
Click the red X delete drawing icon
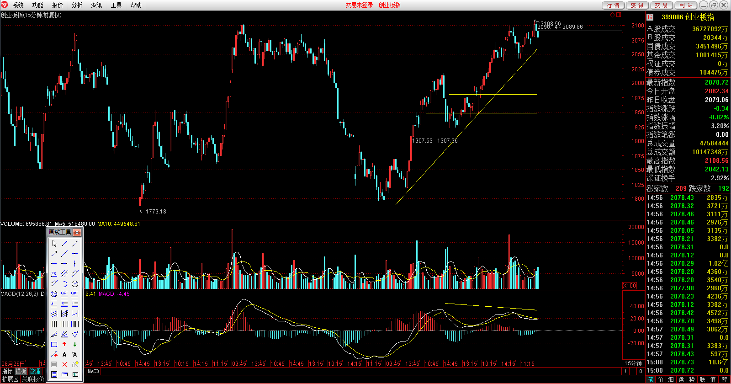pyautogui.click(x=64, y=364)
